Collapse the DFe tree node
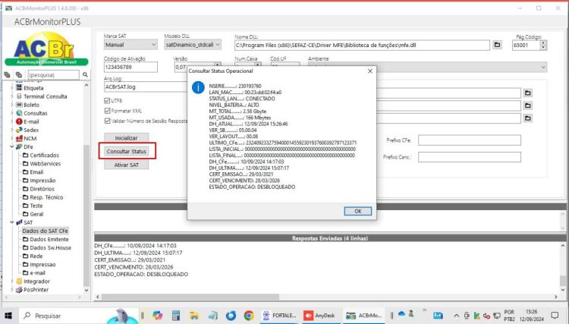 point(11,146)
